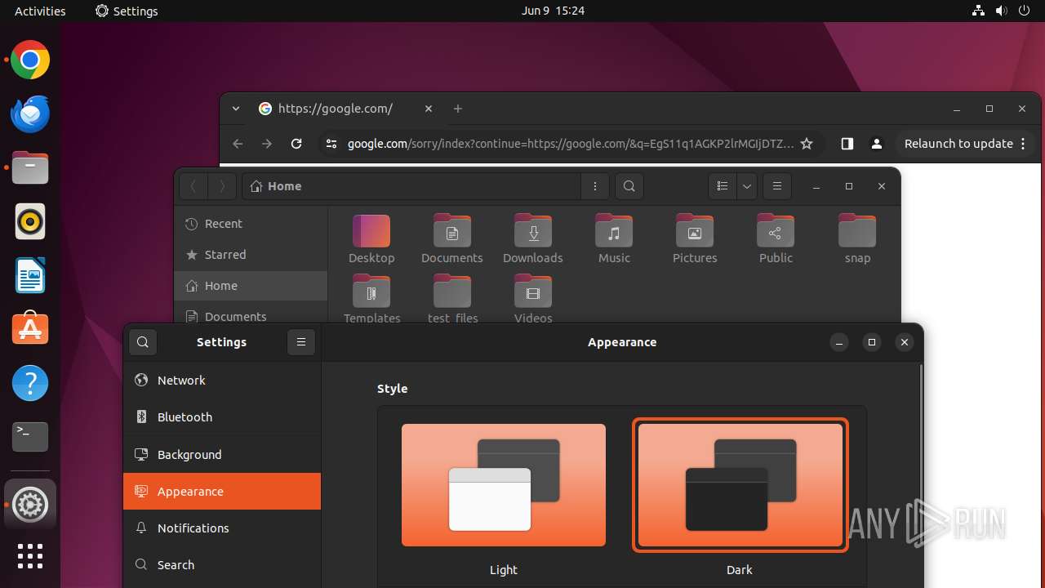Image resolution: width=1045 pixels, height=588 pixels.
Task: Open Search settings panel
Action: [x=222, y=565]
